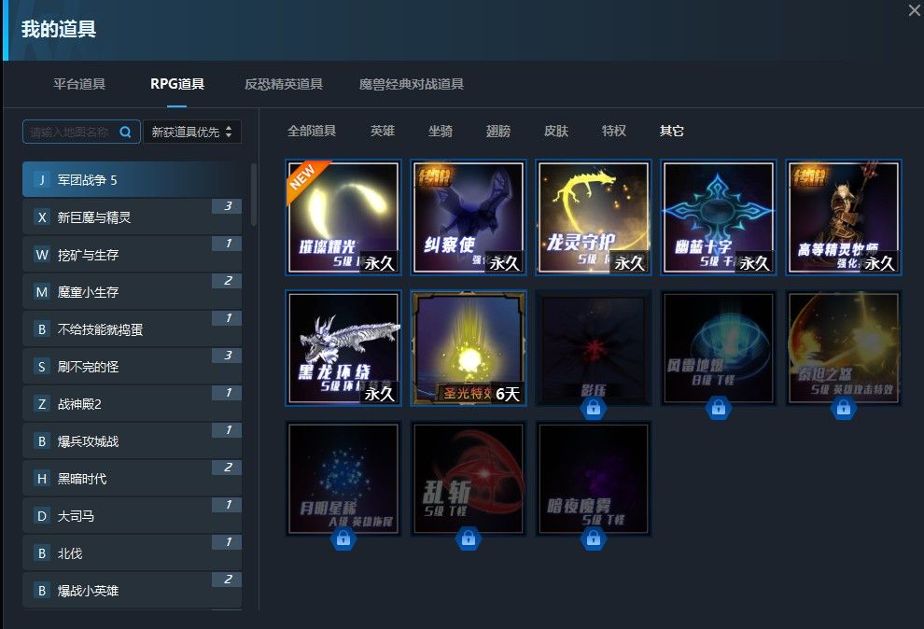Click the locked 乱斩 item
The image size is (924, 629).
click(469, 478)
